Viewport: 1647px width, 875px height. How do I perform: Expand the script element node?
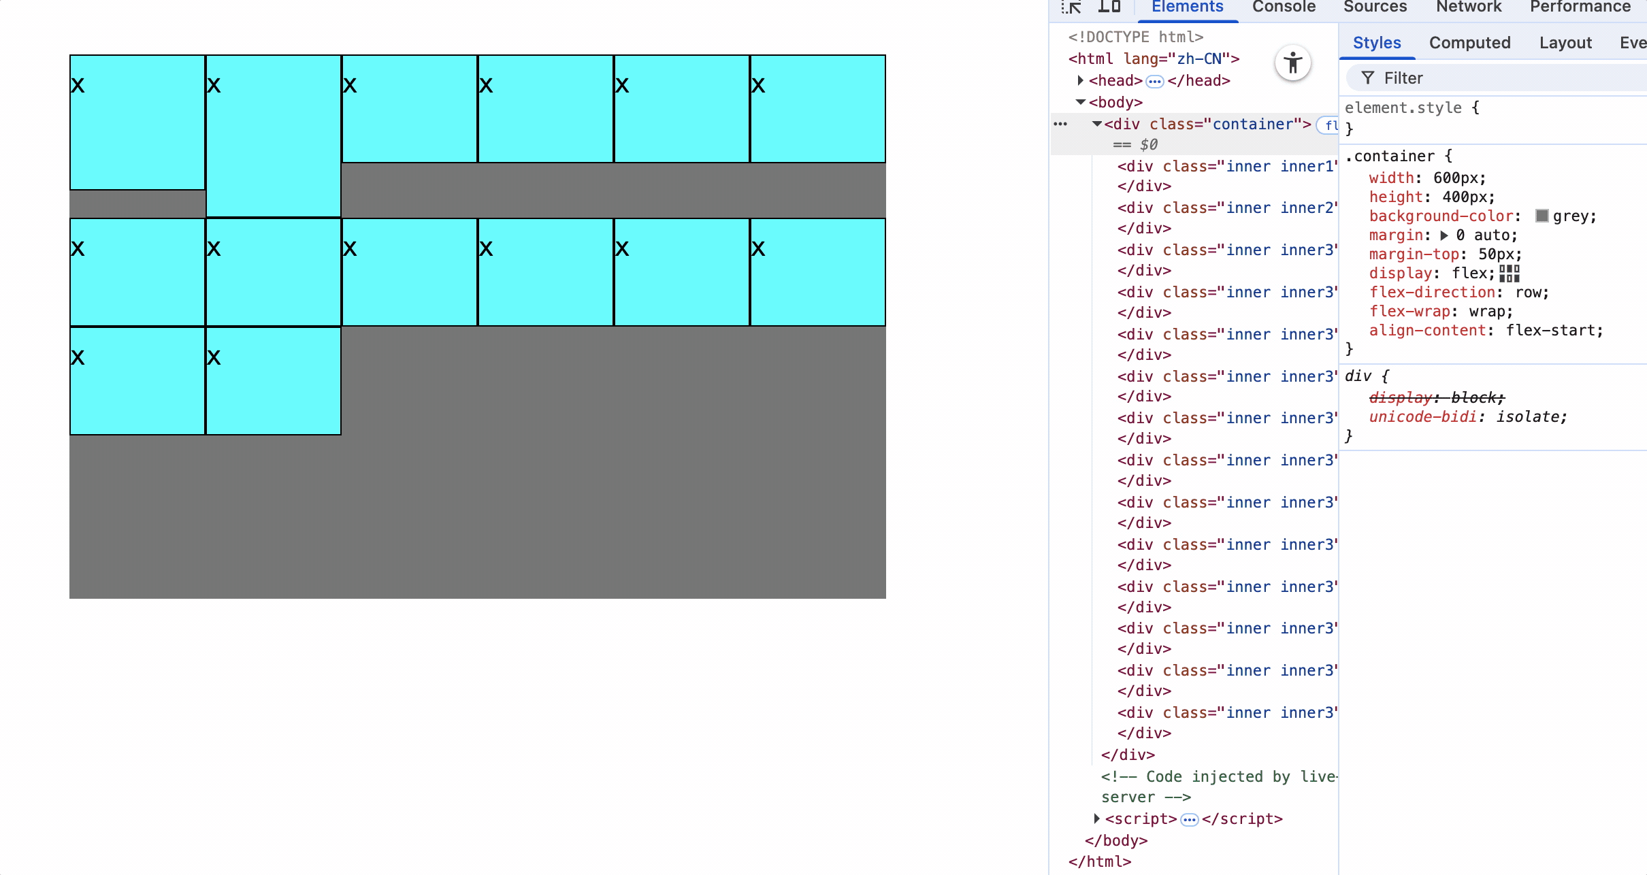click(1096, 819)
